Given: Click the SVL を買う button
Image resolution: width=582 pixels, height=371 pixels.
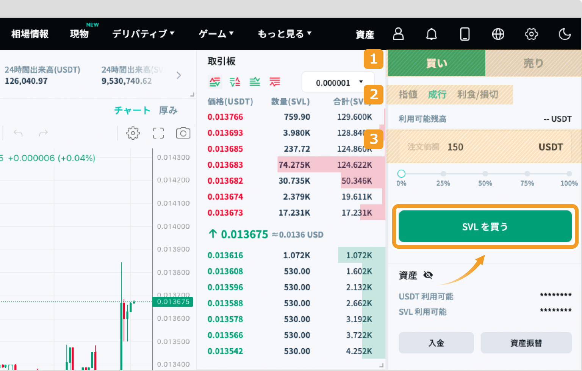Looking at the screenshot, I should 485,226.
